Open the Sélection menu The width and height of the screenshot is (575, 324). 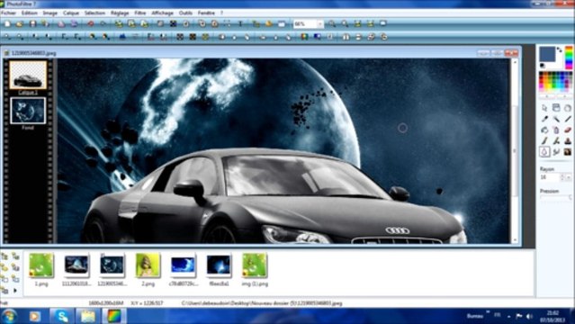[x=94, y=13]
